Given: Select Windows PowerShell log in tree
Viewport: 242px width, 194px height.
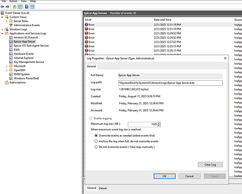Looking at the screenshot, I should click(x=26, y=78).
